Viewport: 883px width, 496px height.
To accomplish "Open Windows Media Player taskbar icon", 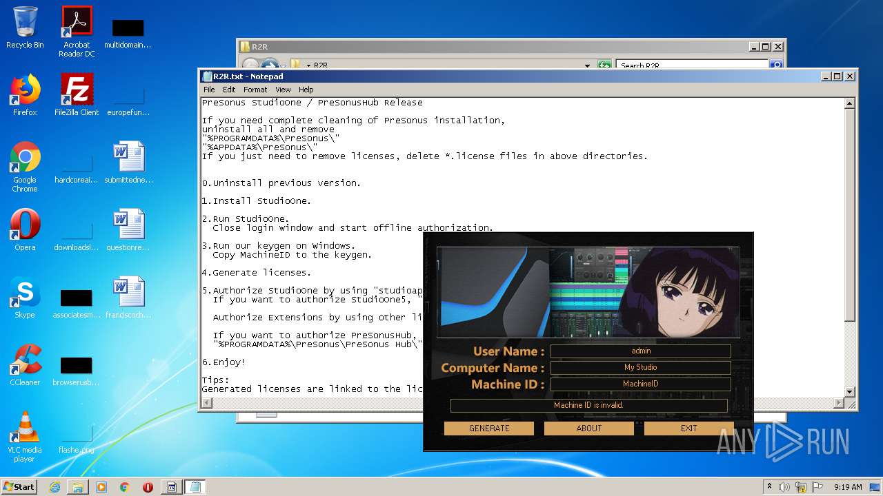I will (101, 486).
